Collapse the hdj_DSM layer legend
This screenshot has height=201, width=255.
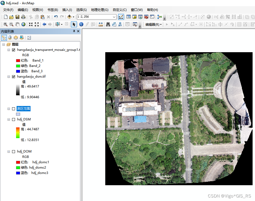coord(9,119)
